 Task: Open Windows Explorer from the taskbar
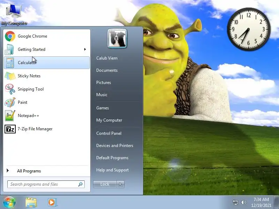[31, 202]
